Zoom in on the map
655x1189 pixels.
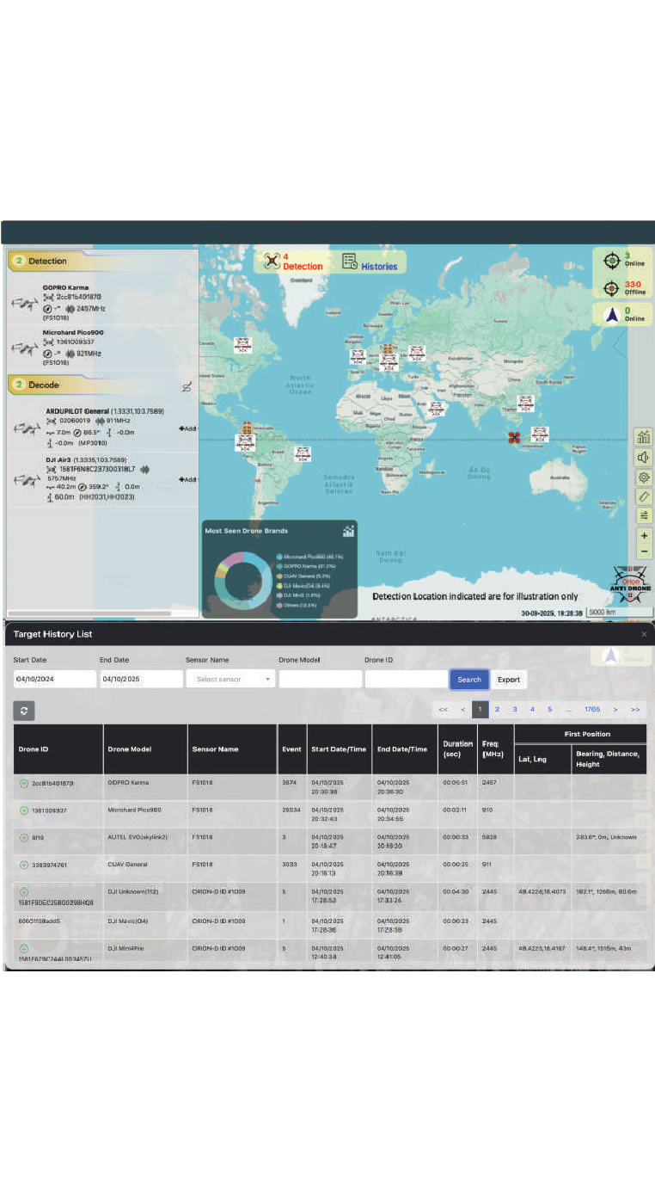coord(644,535)
